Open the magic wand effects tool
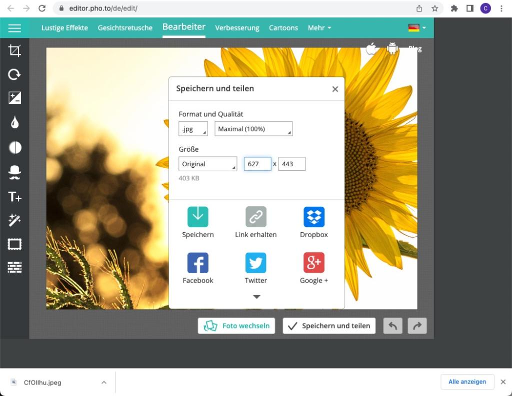Screen dimensions: 512x396 [14, 220]
